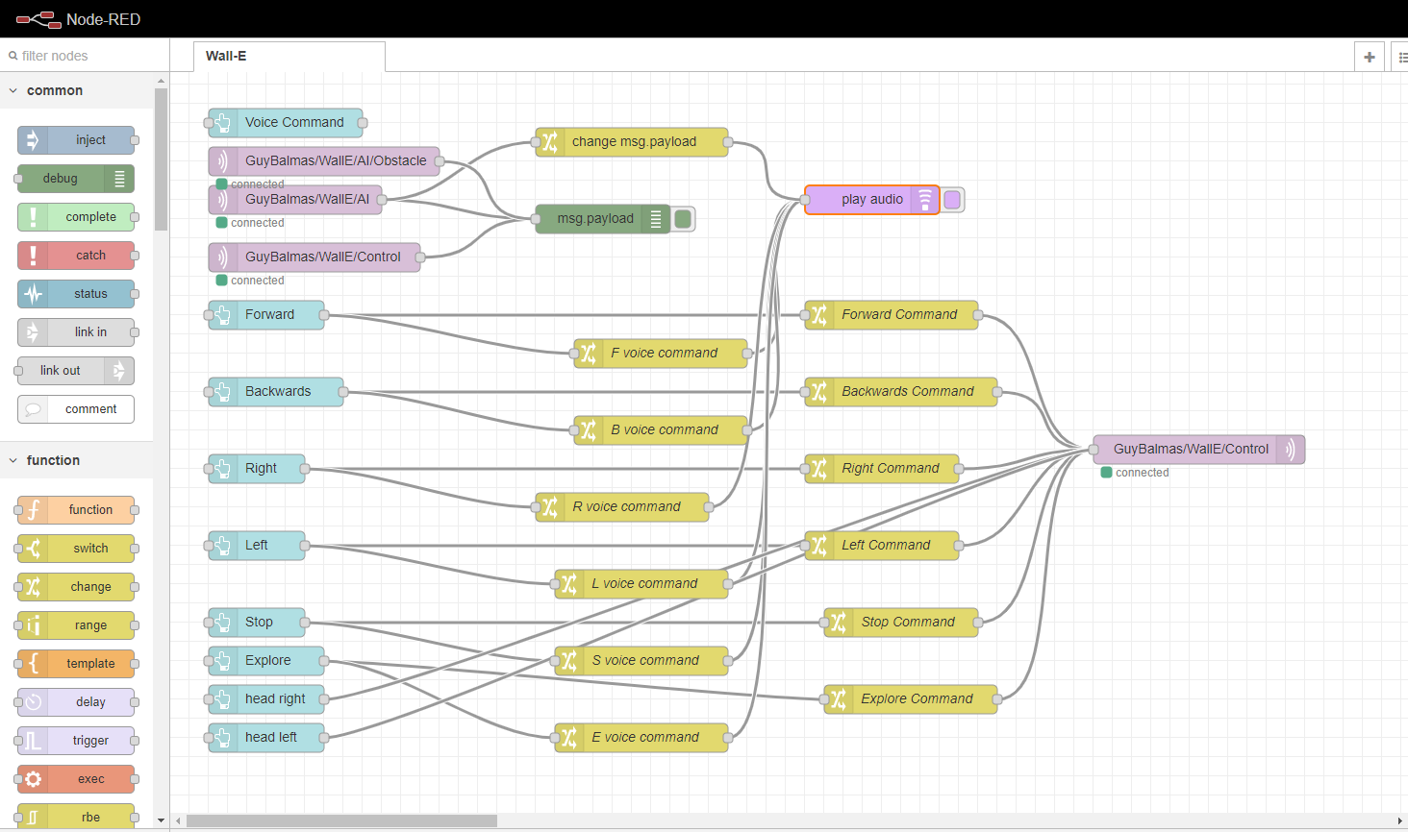The width and height of the screenshot is (1408, 832).
Task: Select the 'L voice command' node
Action: coord(641,584)
